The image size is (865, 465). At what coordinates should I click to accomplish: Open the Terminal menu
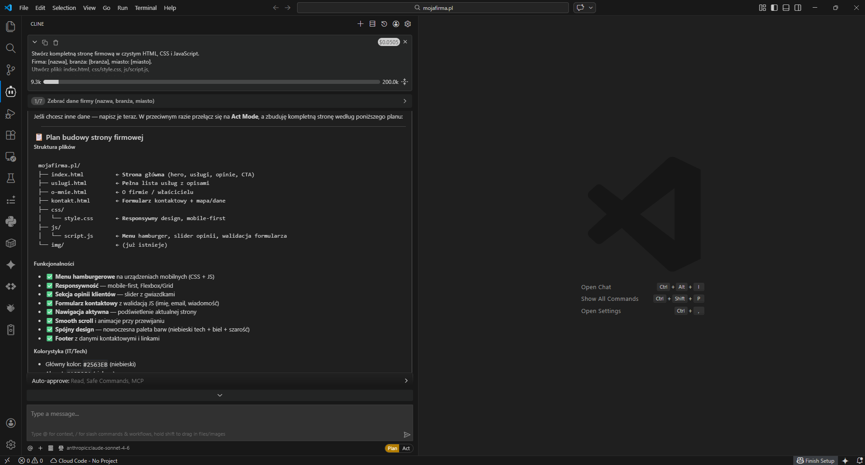(145, 8)
